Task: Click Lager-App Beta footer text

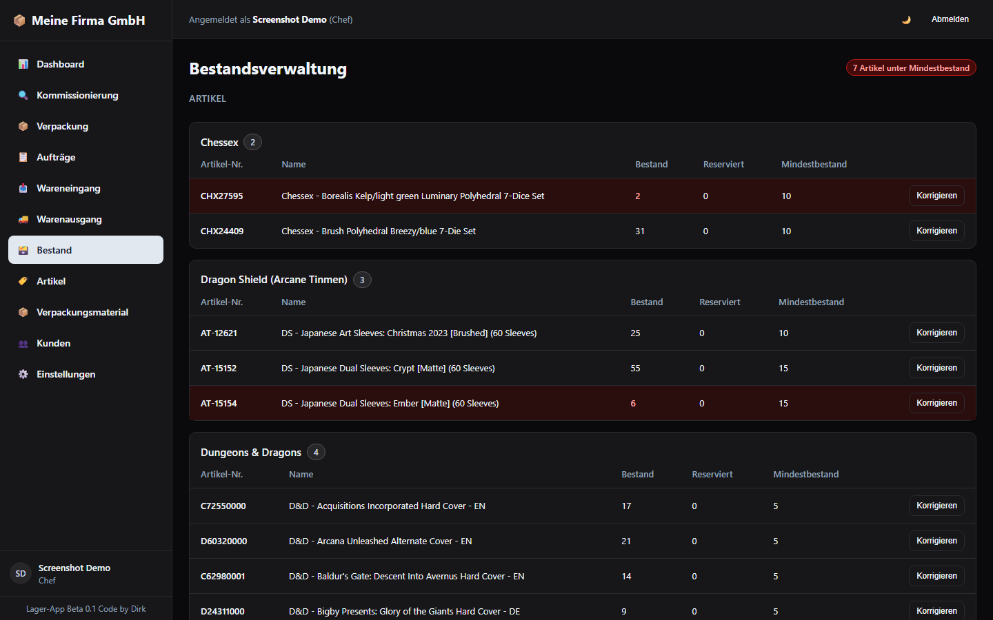Action: (86, 609)
